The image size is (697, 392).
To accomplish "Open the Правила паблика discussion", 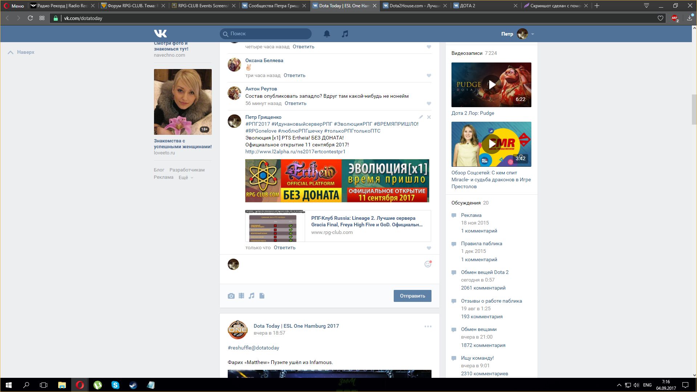I will click(x=481, y=243).
